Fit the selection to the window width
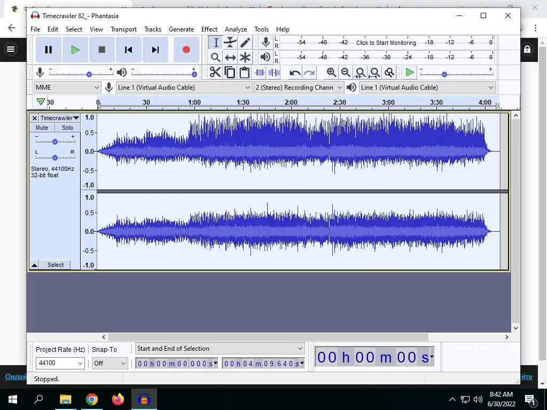This screenshot has height=410, width=547. (360, 73)
